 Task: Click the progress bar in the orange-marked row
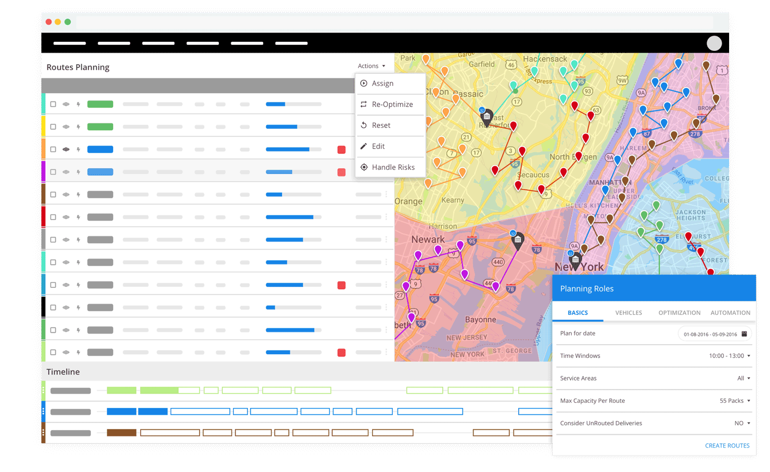click(294, 149)
